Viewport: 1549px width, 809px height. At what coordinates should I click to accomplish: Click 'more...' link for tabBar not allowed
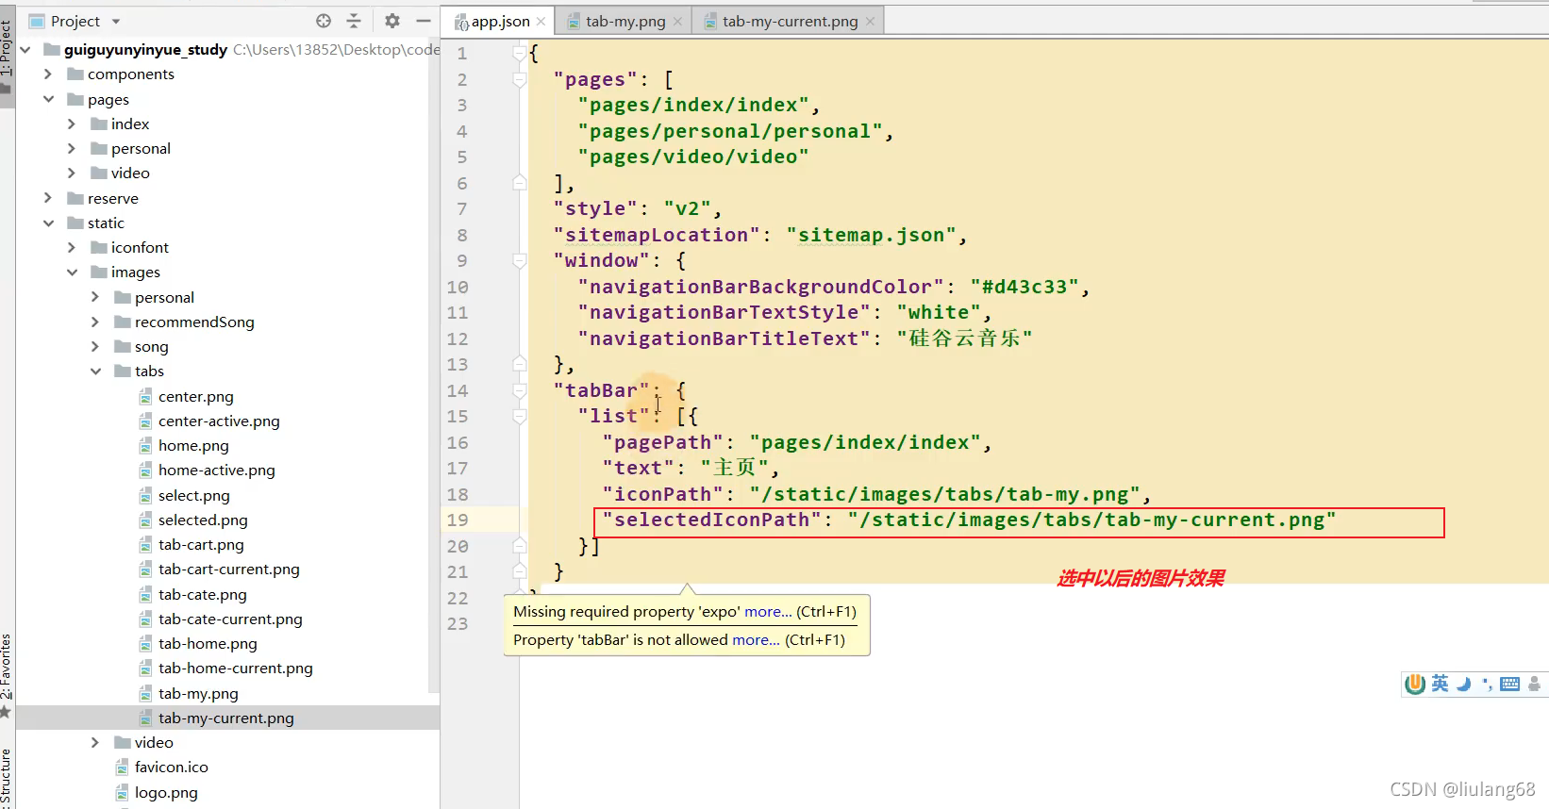pos(756,639)
